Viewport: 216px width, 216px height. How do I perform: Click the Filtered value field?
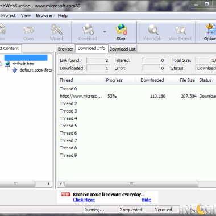pos(154,60)
